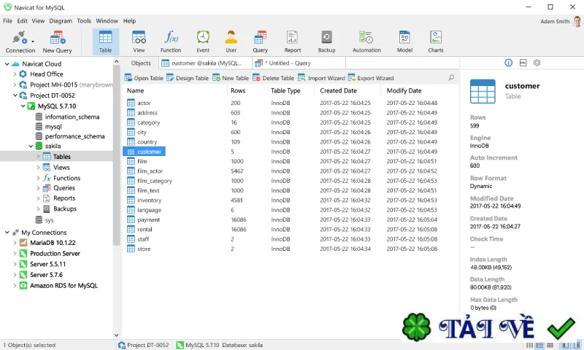Switch to list view in status bar

coord(529,346)
